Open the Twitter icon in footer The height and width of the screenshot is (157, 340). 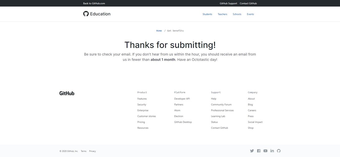point(252,151)
